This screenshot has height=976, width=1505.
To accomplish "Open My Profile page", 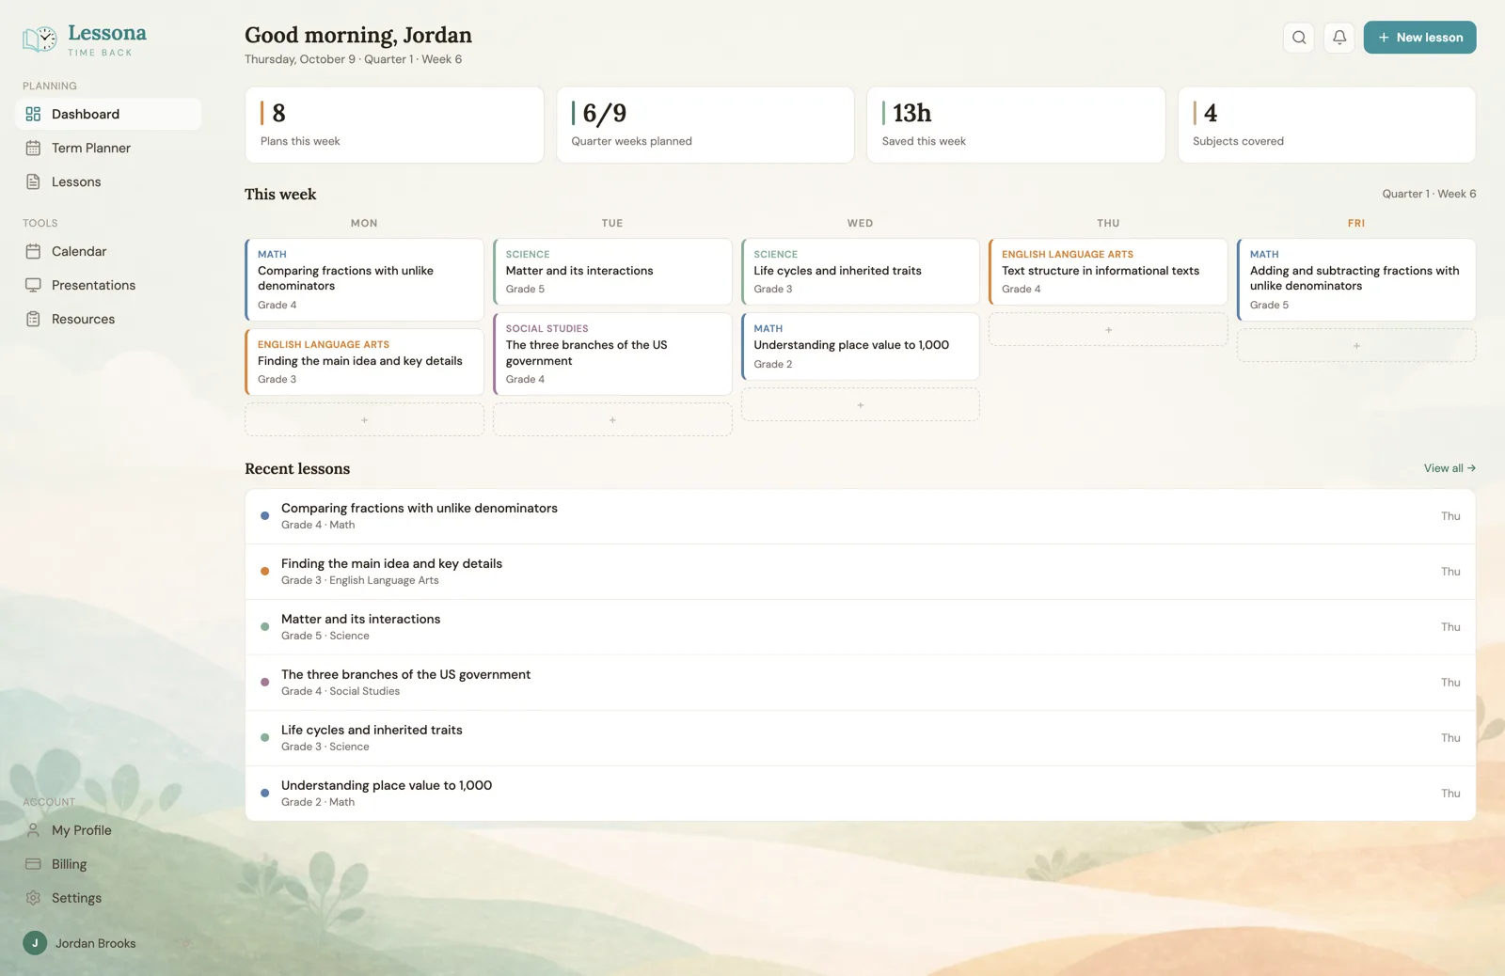I will 108,830.
